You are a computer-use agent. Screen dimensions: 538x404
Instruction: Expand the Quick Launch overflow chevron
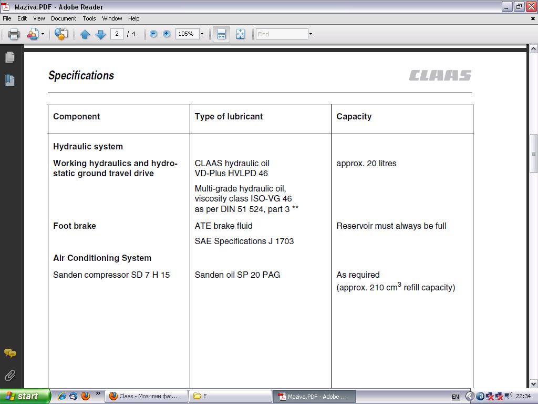coord(98,393)
